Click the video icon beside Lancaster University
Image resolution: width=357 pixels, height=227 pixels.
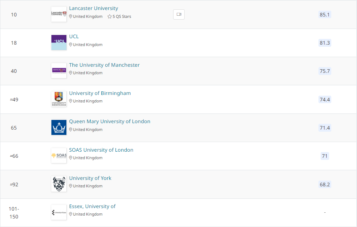[x=179, y=15]
